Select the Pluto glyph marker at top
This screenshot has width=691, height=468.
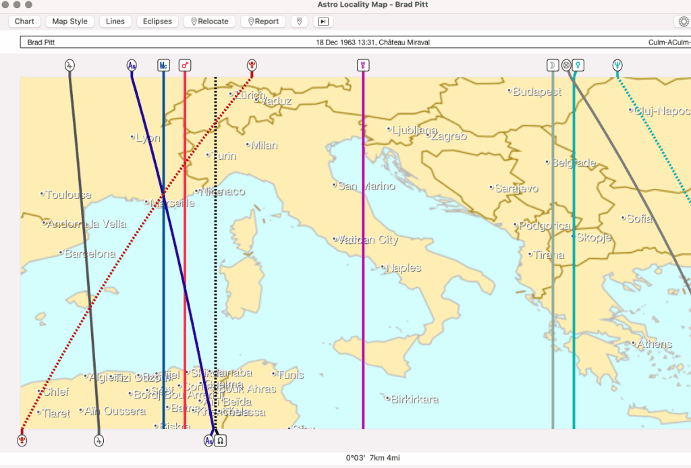251,65
